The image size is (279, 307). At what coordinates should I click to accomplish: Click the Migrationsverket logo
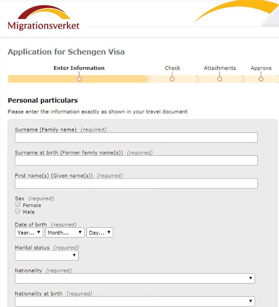(x=44, y=17)
